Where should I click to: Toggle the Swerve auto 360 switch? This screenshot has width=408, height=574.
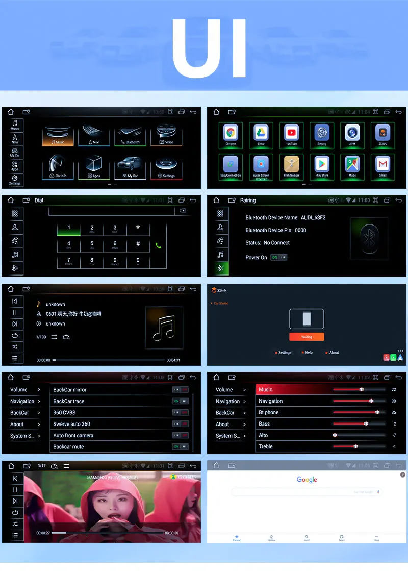coord(181,424)
